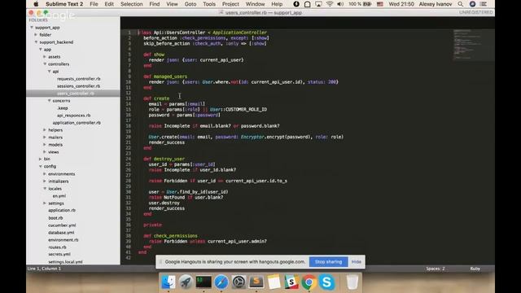Open routes.rb file
The height and width of the screenshot is (293, 521).
(57, 247)
